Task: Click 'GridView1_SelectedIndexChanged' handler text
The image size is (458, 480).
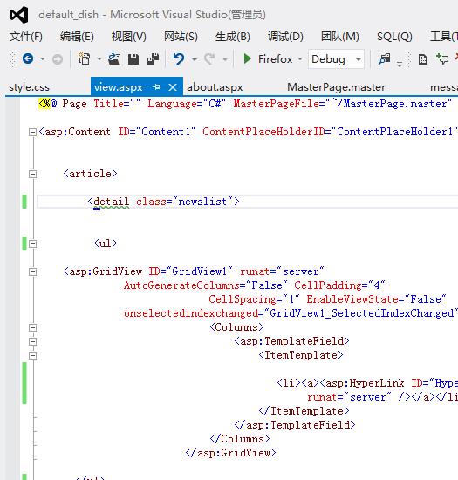Action: pyautogui.click(x=362, y=313)
